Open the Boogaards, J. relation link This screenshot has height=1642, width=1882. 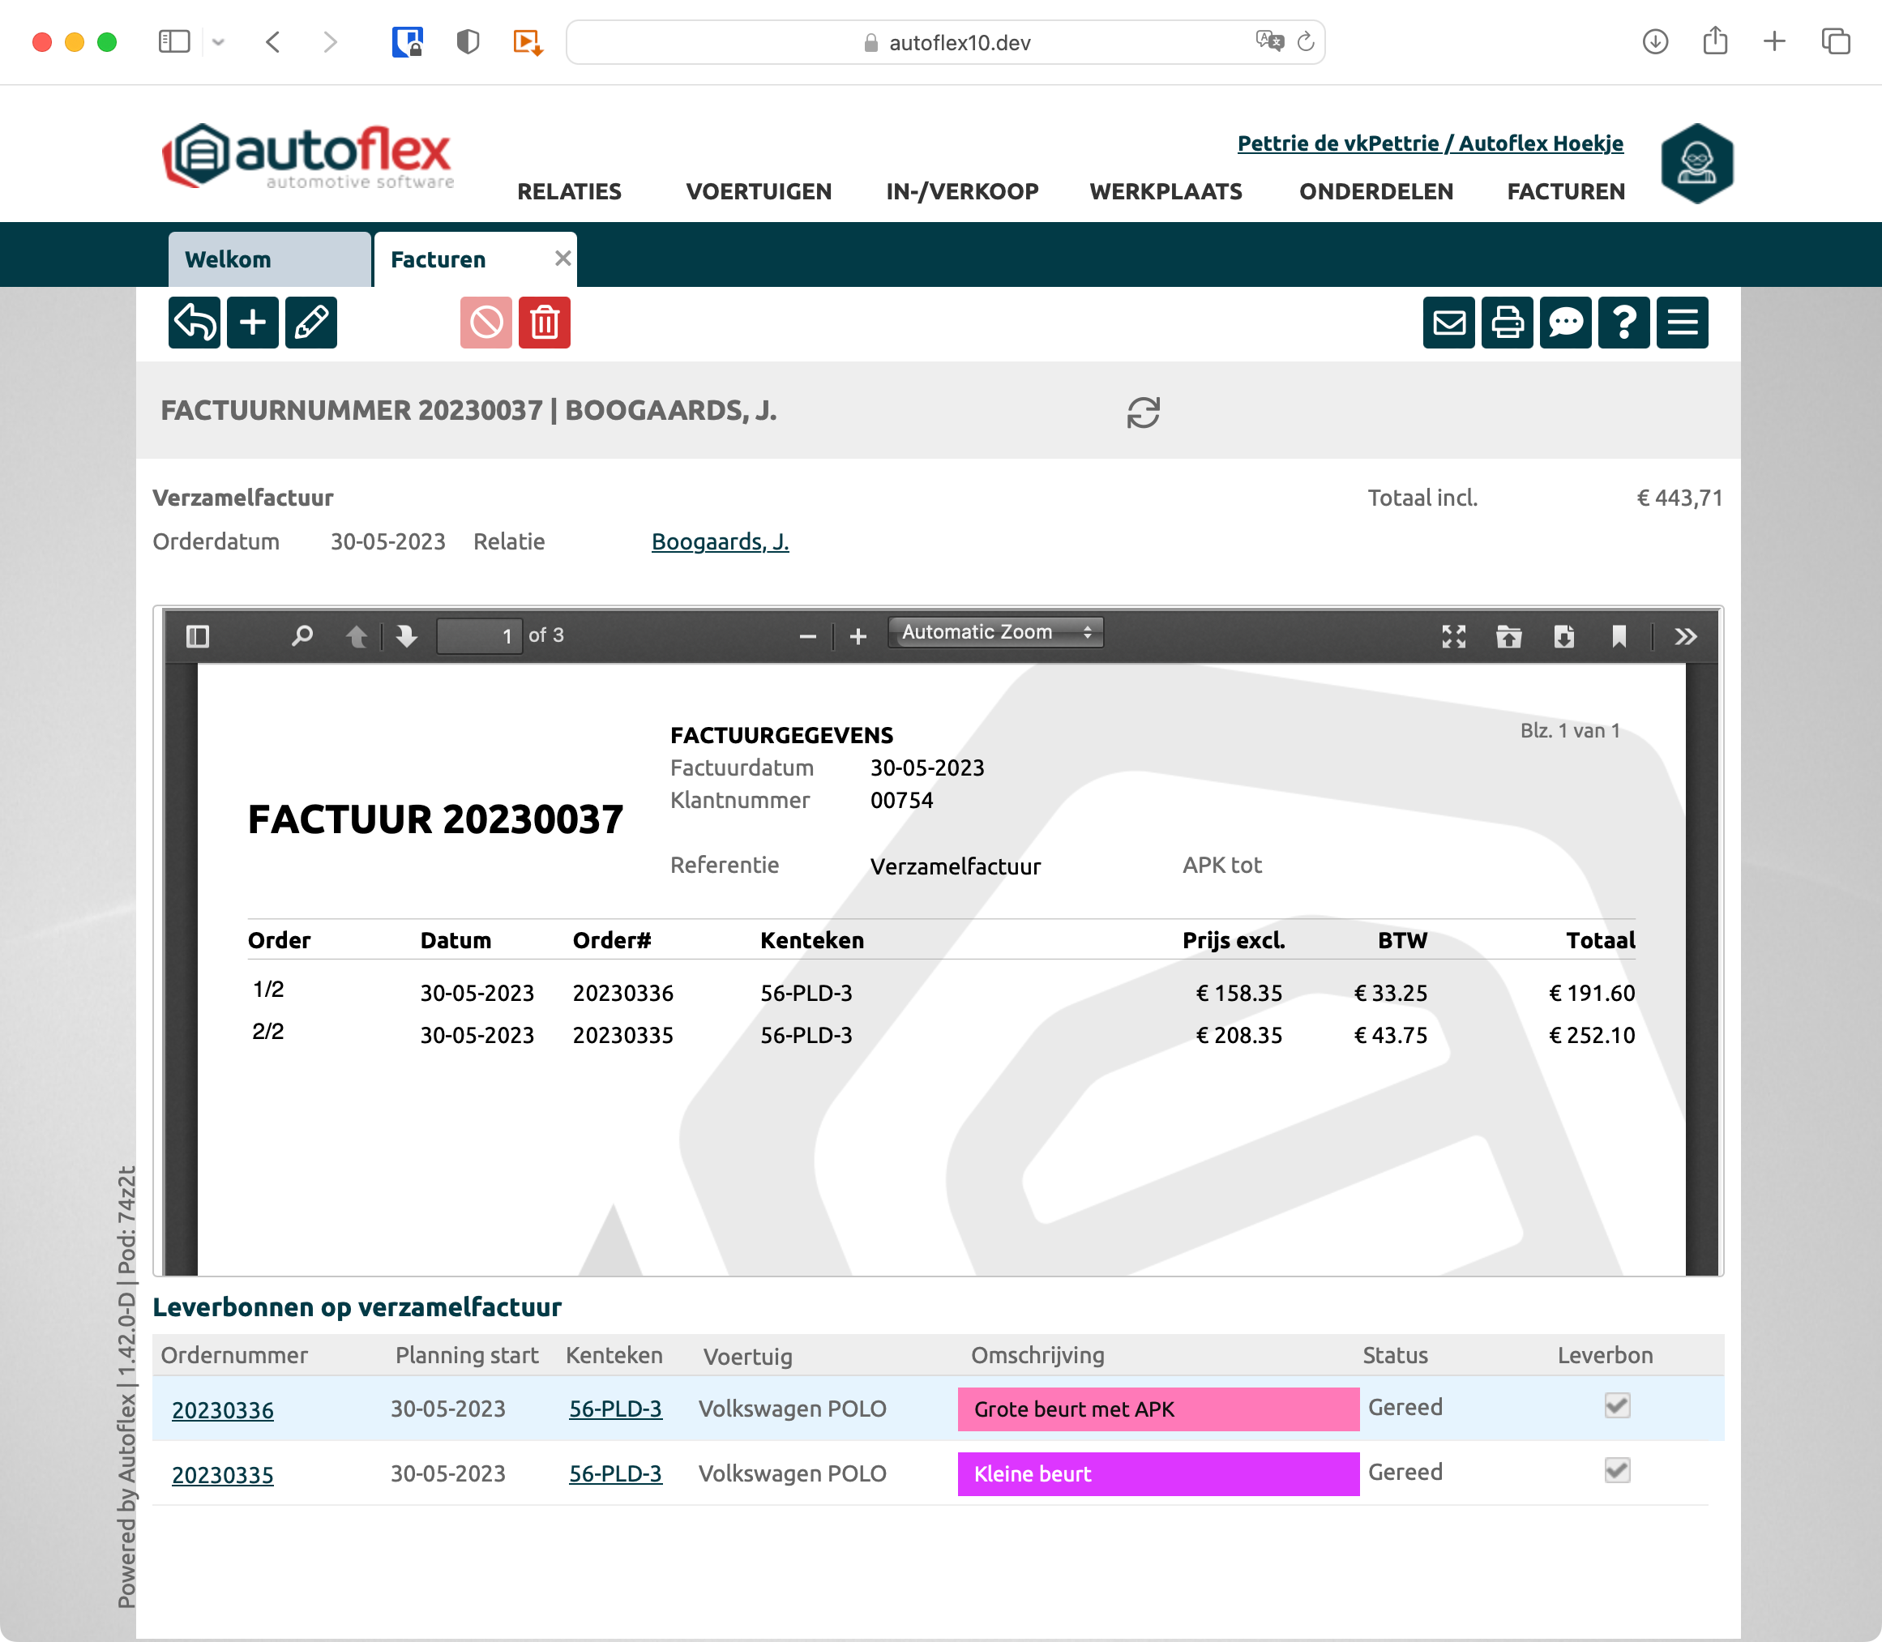[719, 541]
